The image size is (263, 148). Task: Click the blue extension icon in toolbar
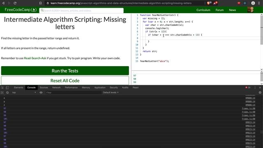(245, 3)
